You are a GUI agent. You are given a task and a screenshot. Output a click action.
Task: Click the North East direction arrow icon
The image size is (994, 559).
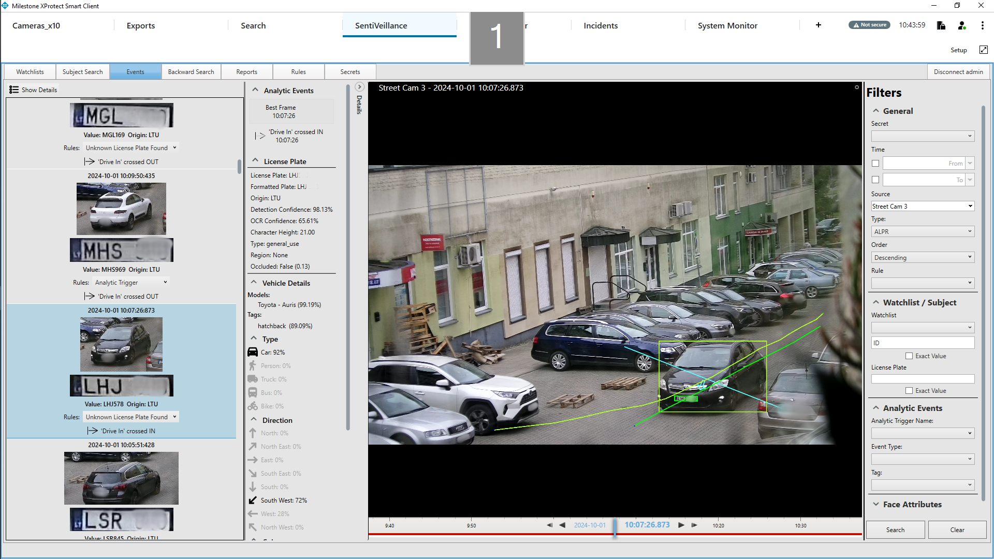click(253, 446)
